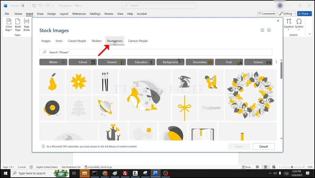Collapse the ribbon with the chevron
This screenshot has width=315, height=178.
point(309,34)
